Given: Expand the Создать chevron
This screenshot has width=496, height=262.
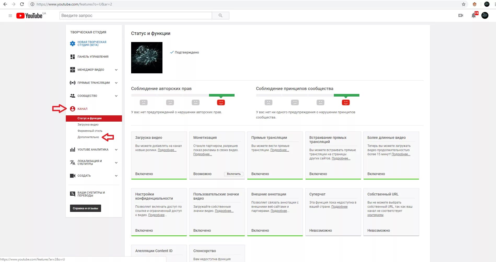Looking at the screenshot, I should coord(116,176).
